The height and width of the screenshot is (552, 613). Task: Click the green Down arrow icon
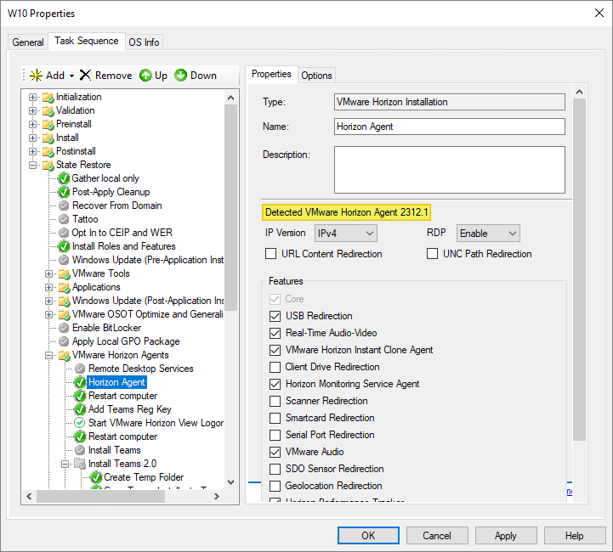tap(180, 76)
